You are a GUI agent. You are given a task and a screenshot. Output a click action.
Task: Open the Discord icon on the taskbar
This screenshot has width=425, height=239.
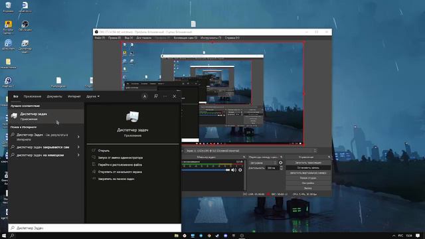click(225, 236)
